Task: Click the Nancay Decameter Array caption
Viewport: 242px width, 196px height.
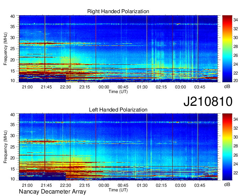Action: [52, 192]
